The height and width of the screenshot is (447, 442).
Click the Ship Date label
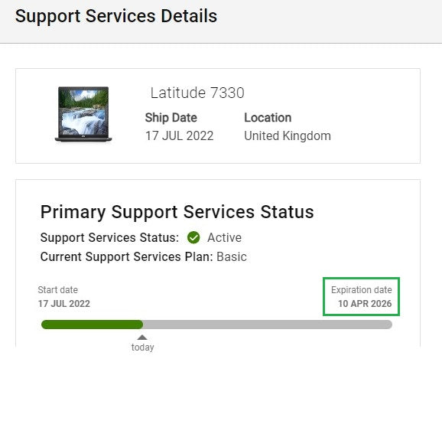click(x=171, y=118)
